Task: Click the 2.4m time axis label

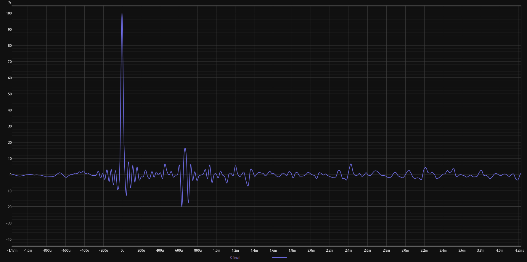Action: pyautogui.click(x=348, y=250)
